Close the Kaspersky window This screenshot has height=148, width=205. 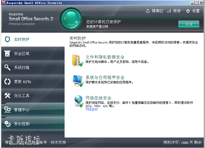(201, 3)
